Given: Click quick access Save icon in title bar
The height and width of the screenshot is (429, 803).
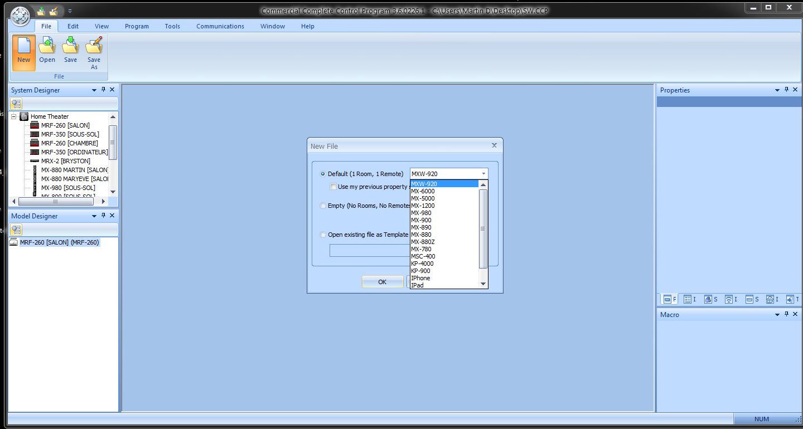Looking at the screenshot, I should (41, 11).
